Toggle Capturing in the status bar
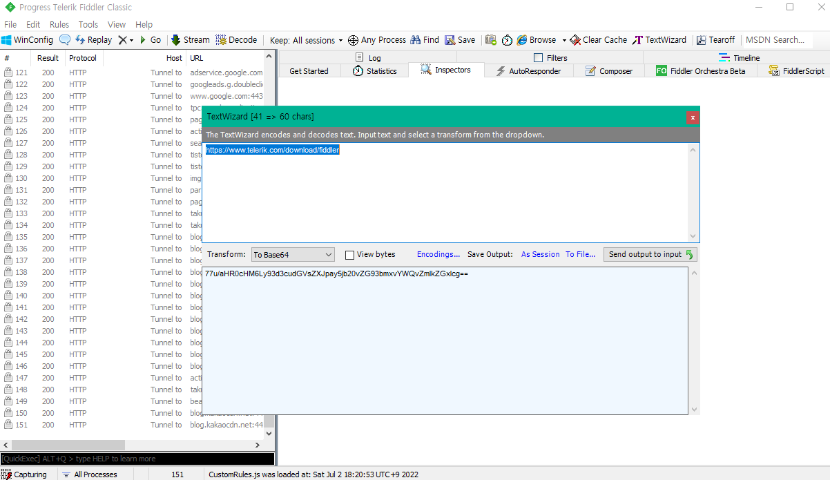Viewport: 830px width, 480px height. 25,474
